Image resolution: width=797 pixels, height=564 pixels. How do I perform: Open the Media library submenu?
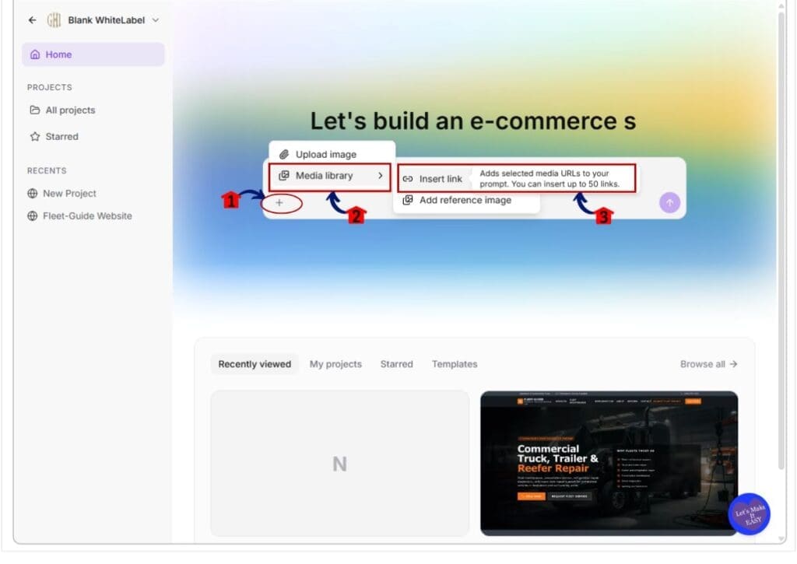pos(330,177)
